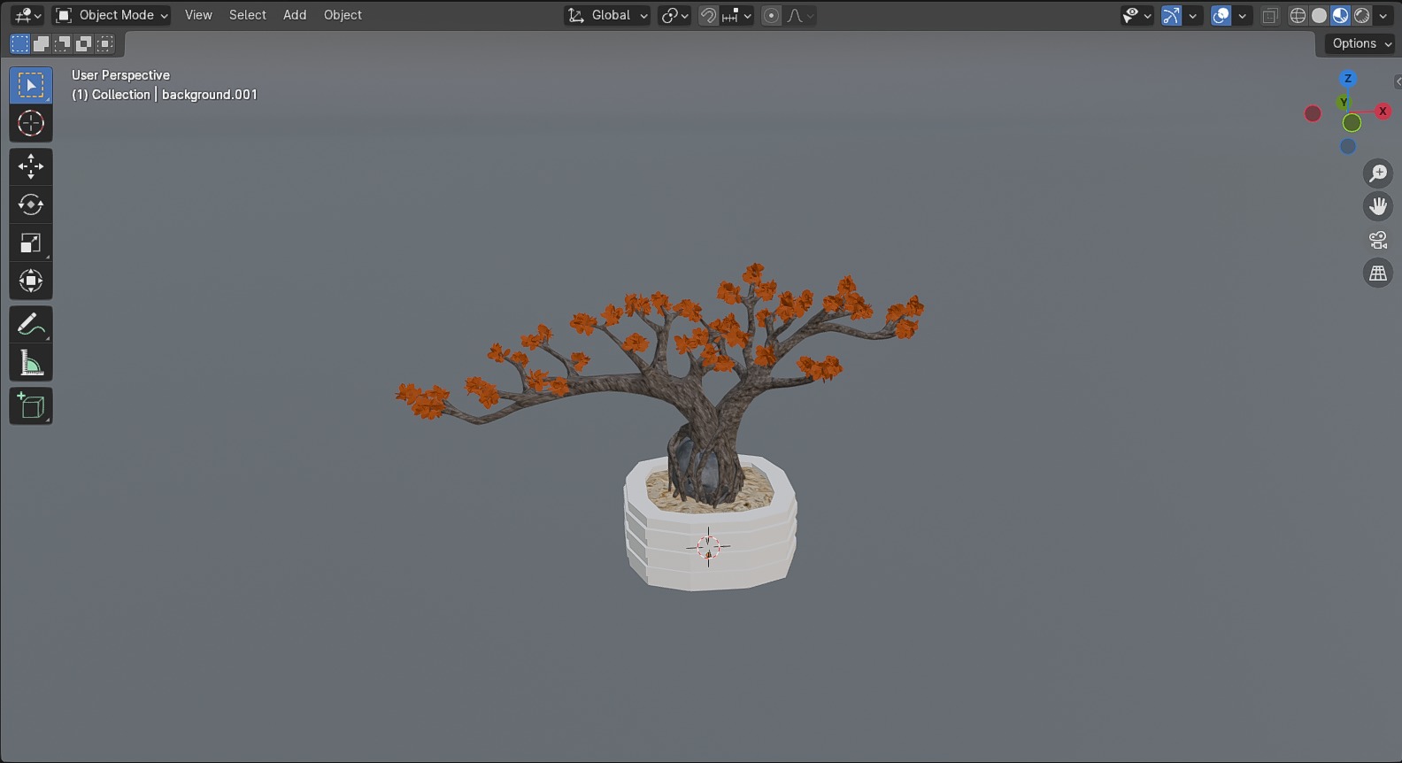
Task: Open the editor type dropdown
Action: [x=27, y=15]
